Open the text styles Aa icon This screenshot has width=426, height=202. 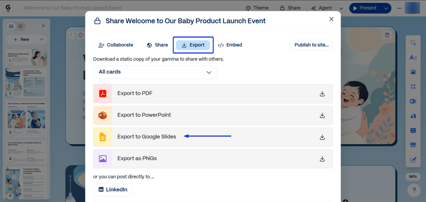point(413,57)
